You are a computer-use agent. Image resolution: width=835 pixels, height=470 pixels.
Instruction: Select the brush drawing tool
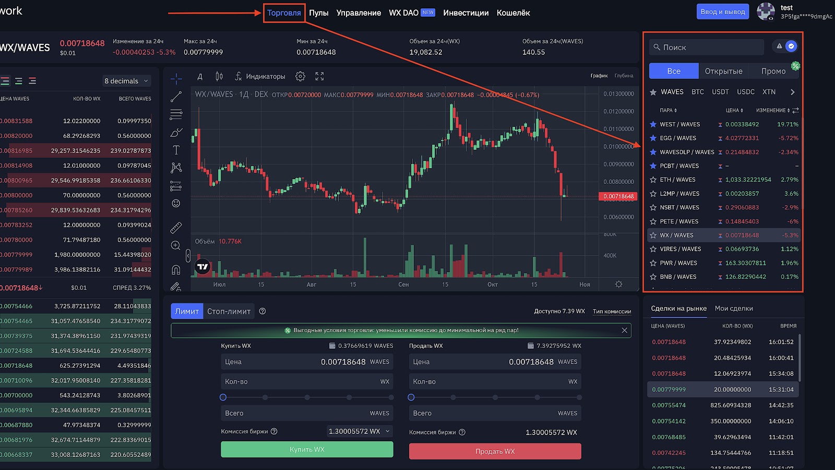coord(176,132)
